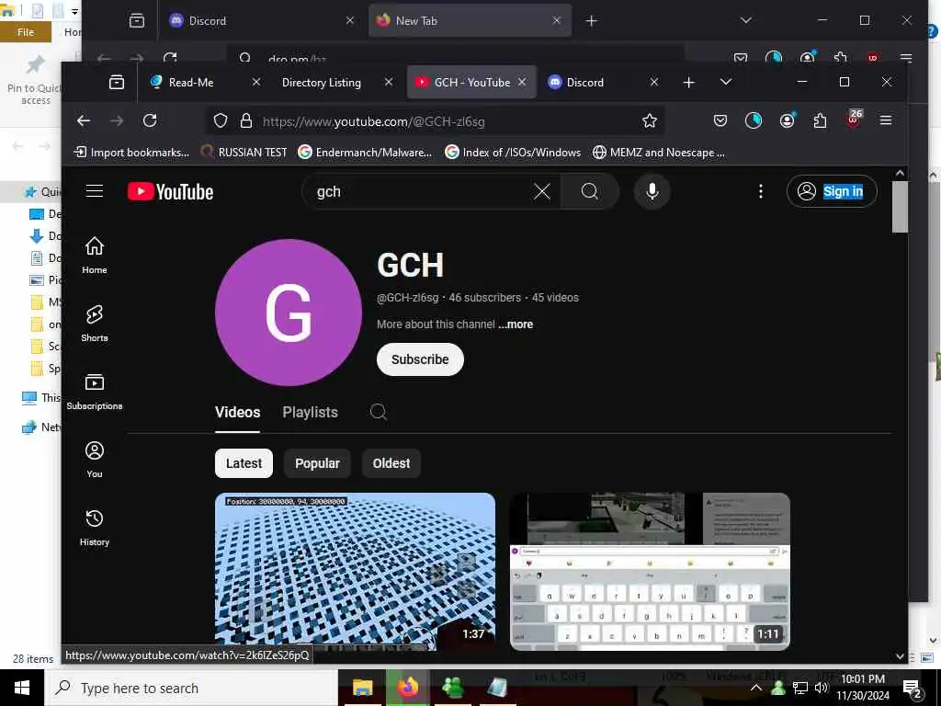
Task: Select Popular sort chip
Action: coord(317,463)
